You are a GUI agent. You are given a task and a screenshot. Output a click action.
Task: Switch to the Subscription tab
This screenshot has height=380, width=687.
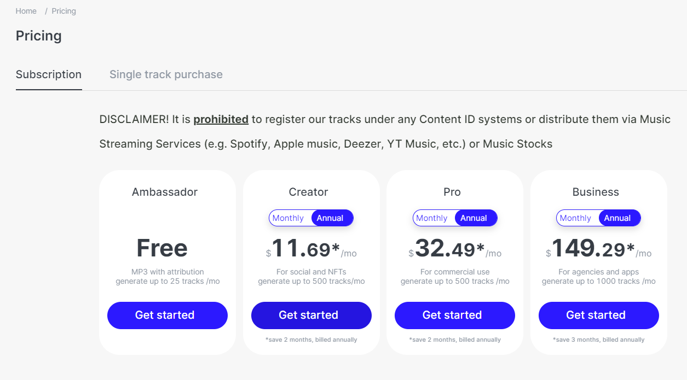[x=49, y=74]
